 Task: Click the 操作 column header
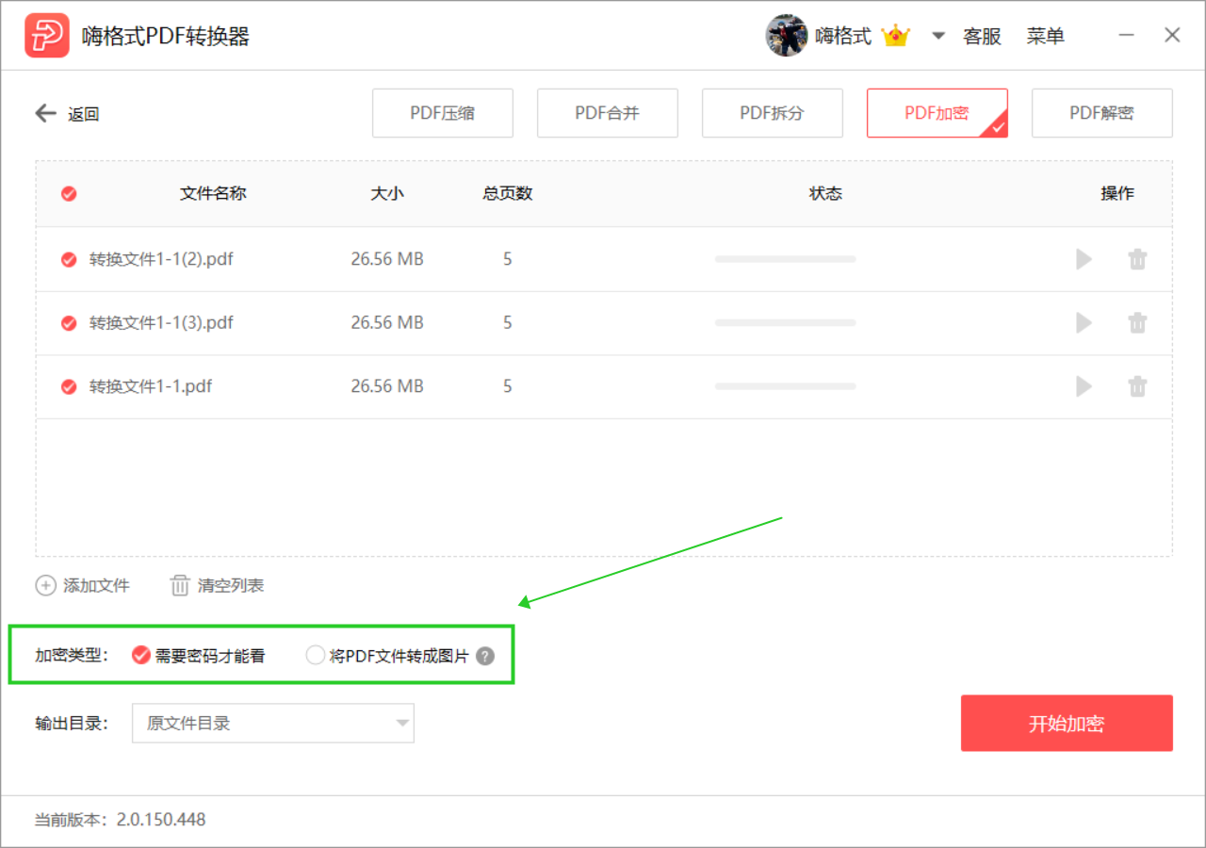pyautogui.click(x=1117, y=193)
